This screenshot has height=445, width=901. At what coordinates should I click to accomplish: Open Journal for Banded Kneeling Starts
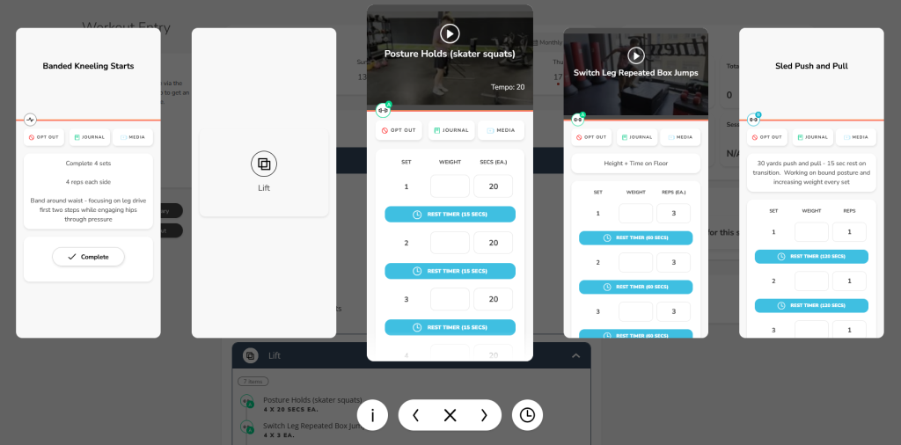89,137
